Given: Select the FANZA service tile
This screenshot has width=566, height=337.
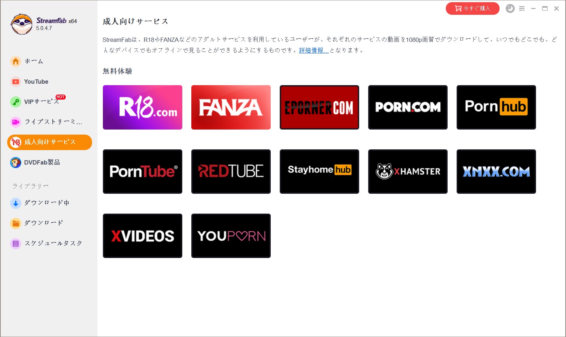Looking at the screenshot, I should click(231, 107).
